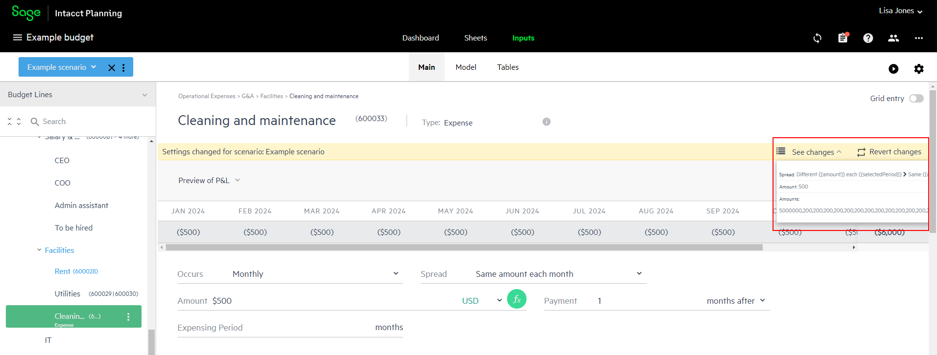Image resolution: width=937 pixels, height=355 pixels.
Task: Click the refresh sync icon
Action: 817,38
